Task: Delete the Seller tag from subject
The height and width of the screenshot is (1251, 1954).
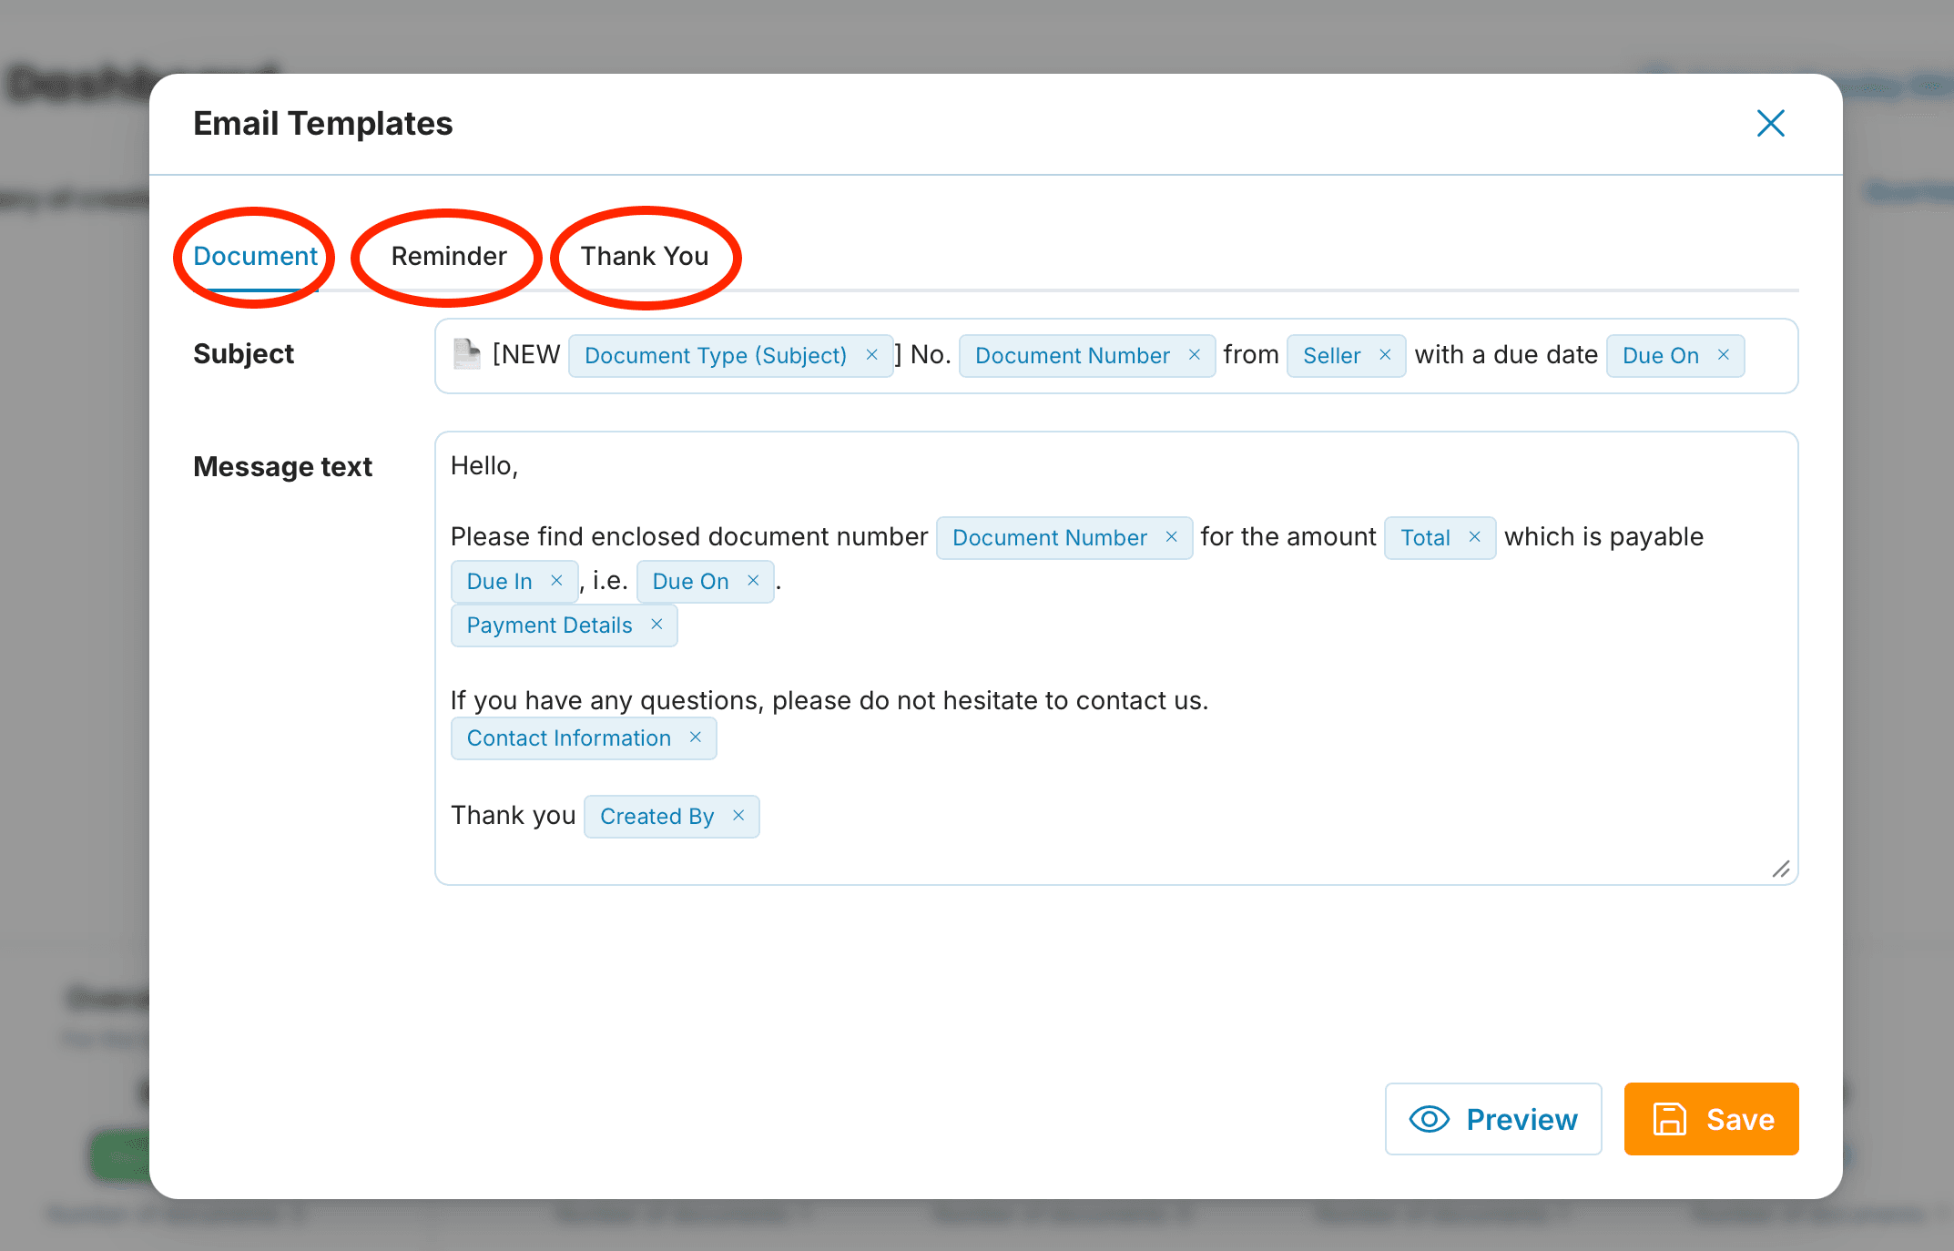Action: coord(1385,355)
